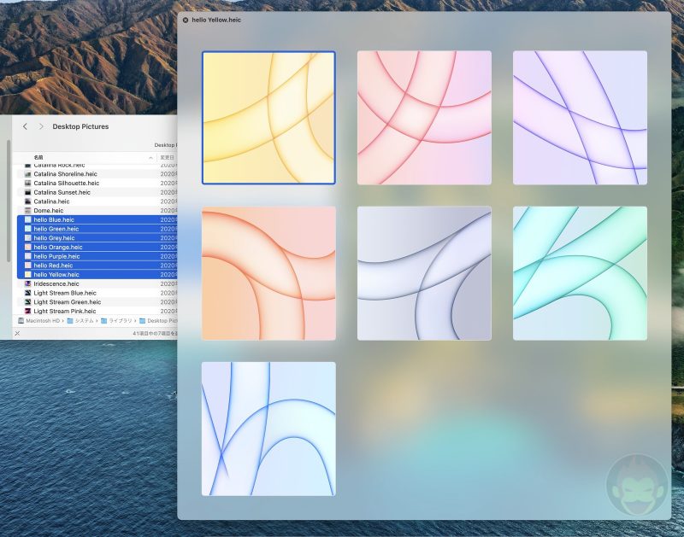The width and height of the screenshot is (684, 537).
Task: Close the hello Yellow.heic Quick Look preview
Action: click(185, 19)
